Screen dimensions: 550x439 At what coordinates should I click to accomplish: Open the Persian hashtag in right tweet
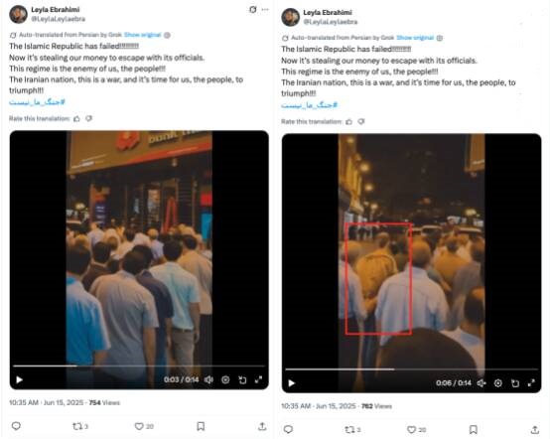[309, 105]
